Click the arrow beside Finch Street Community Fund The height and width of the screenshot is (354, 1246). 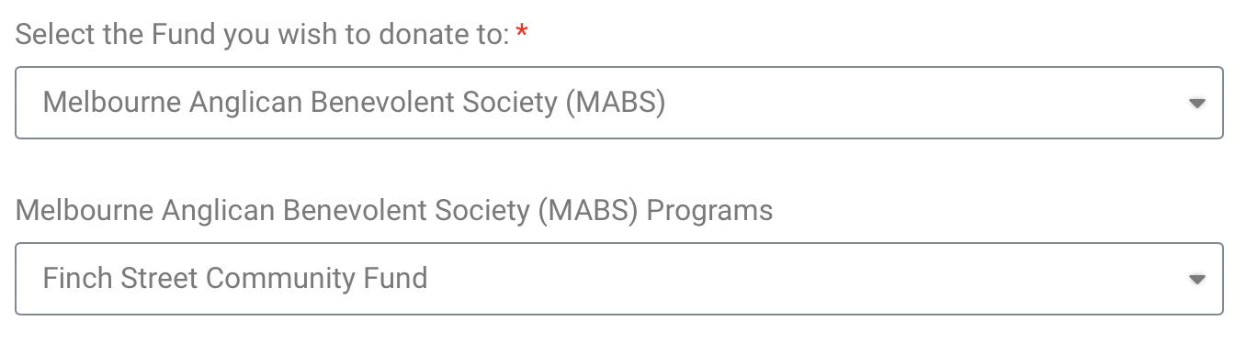(1196, 280)
